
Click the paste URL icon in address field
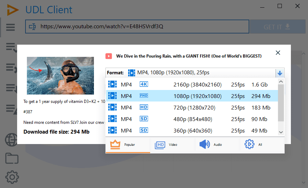tap(32, 27)
